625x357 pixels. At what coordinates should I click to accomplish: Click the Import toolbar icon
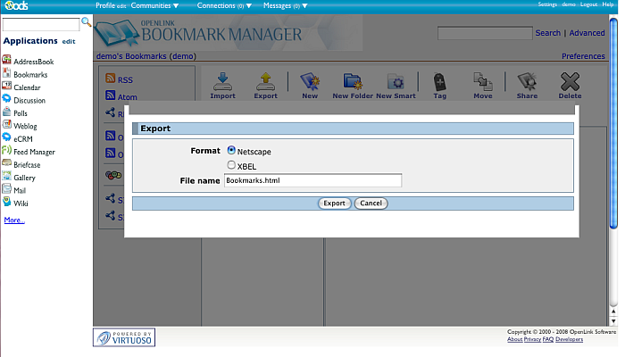[x=222, y=81]
